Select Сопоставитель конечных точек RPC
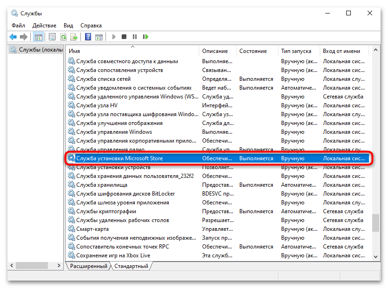The width and height of the screenshot is (388, 288). [x=218, y=247]
